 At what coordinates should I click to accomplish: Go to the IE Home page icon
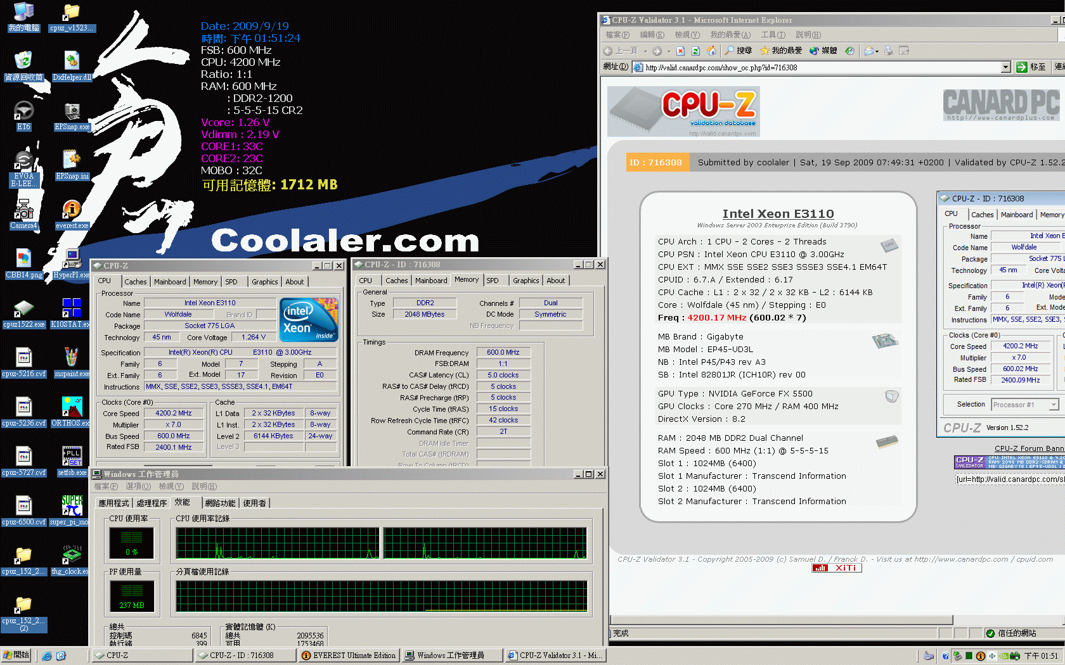tap(711, 51)
